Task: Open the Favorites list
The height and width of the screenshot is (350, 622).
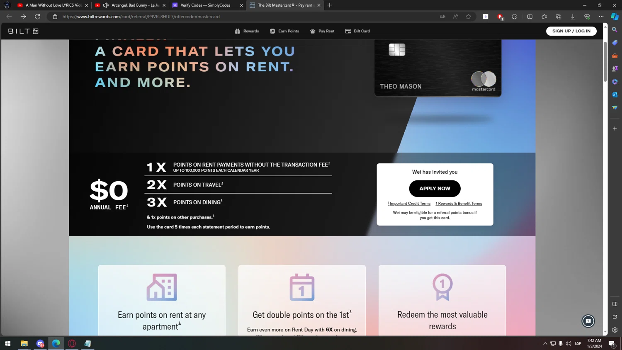Action: 544,17
